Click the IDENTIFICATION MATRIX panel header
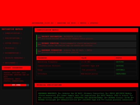 click(x=86, y=30)
